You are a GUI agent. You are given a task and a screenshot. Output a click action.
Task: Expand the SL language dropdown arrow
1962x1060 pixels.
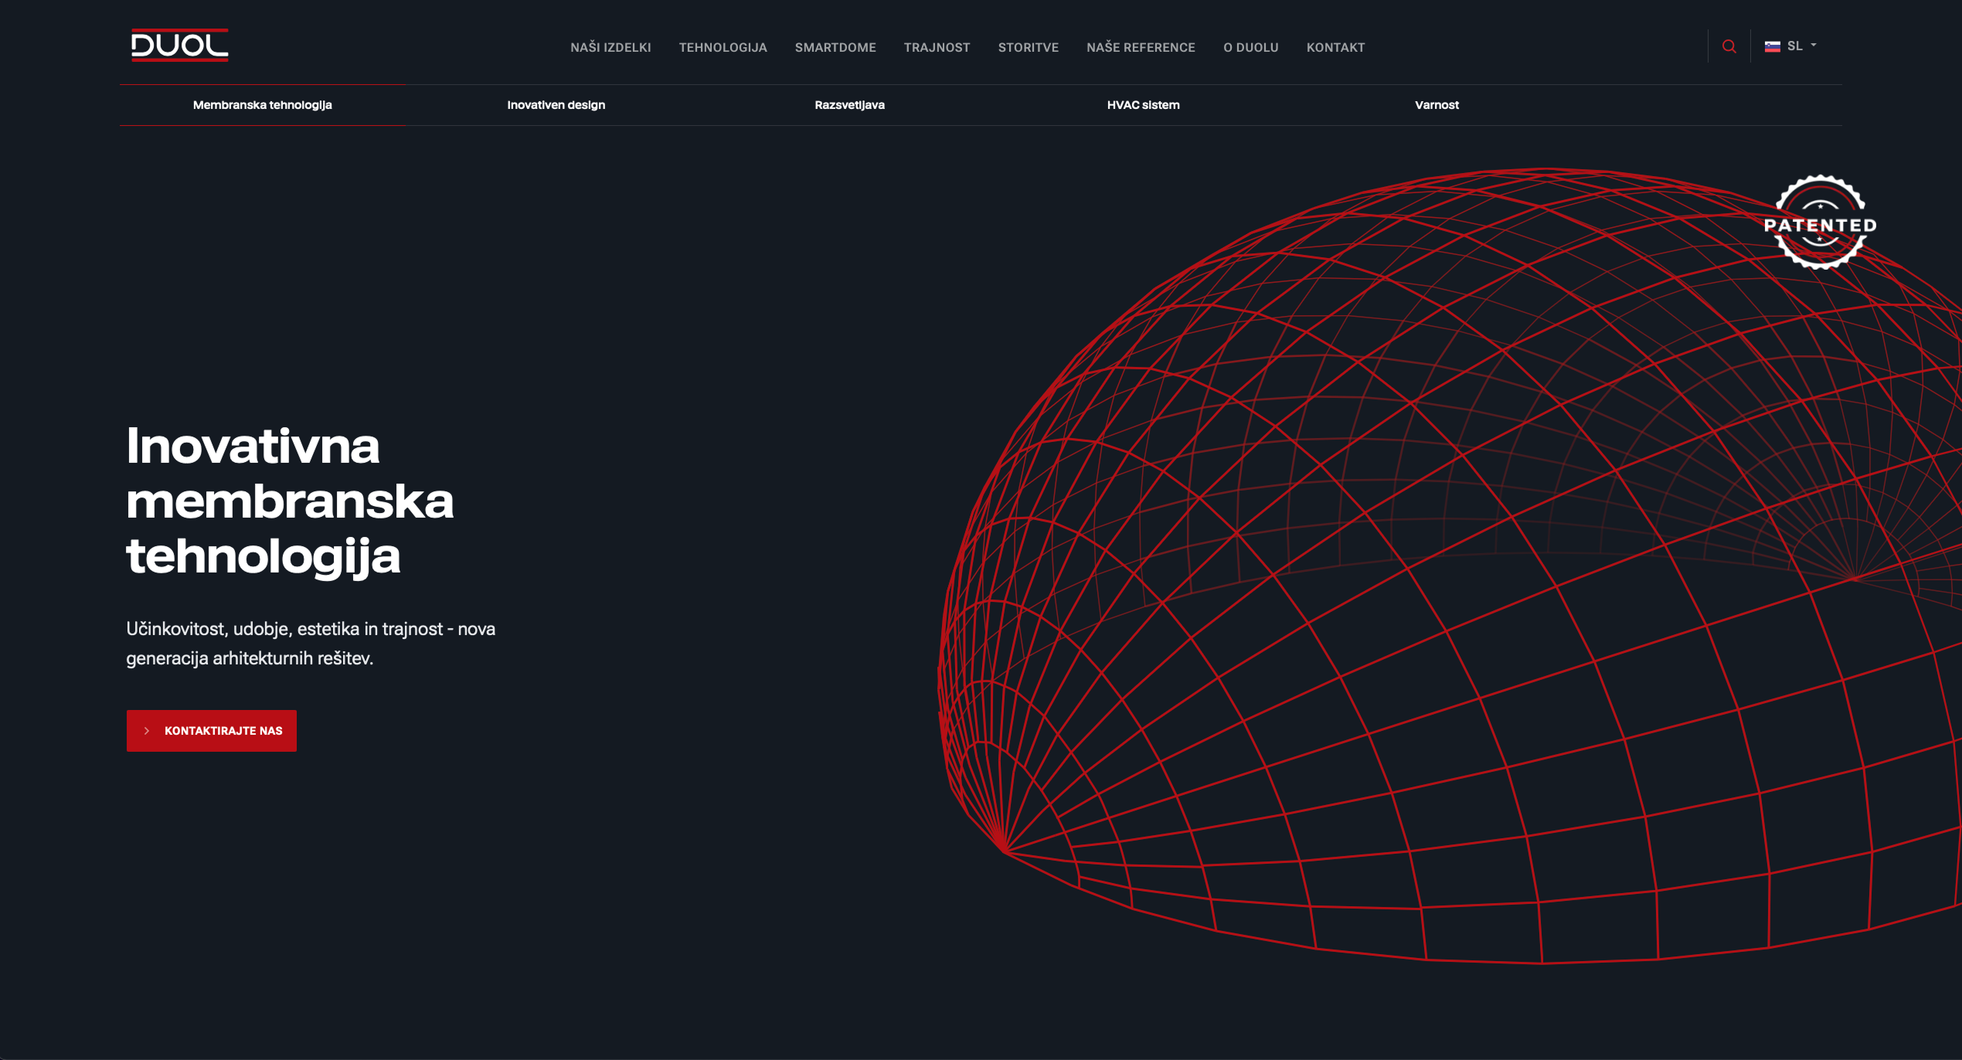(x=1814, y=46)
